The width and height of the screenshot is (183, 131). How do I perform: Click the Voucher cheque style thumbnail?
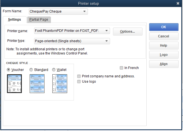click(x=15, y=84)
